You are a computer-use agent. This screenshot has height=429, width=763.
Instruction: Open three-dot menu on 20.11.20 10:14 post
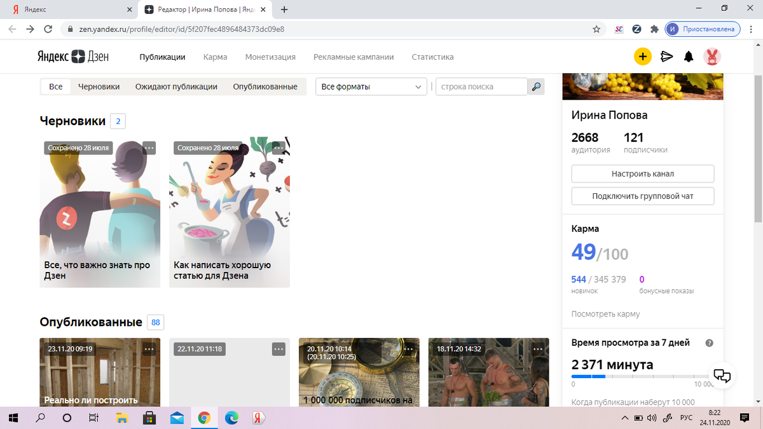coord(408,349)
